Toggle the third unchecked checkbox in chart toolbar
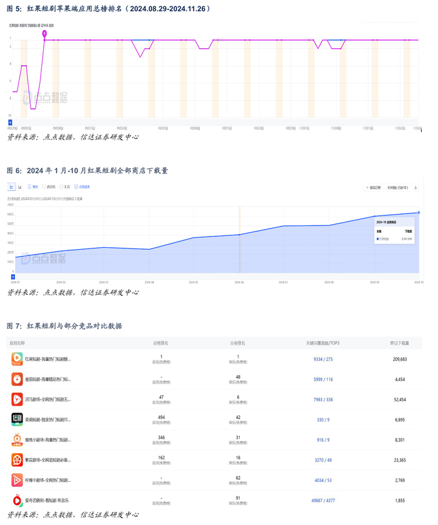 pyautogui.click(x=61, y=187)
